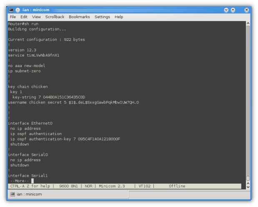Screen dimensions: 258x207
Task: Click the scrollbar up arrow at top
Action: pyautogui.click(x=248, y=23)
